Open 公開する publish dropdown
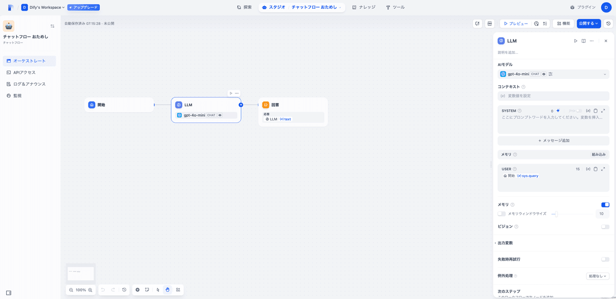The width and height of the screenshot is (616, 299). click(x=588, y=24)
